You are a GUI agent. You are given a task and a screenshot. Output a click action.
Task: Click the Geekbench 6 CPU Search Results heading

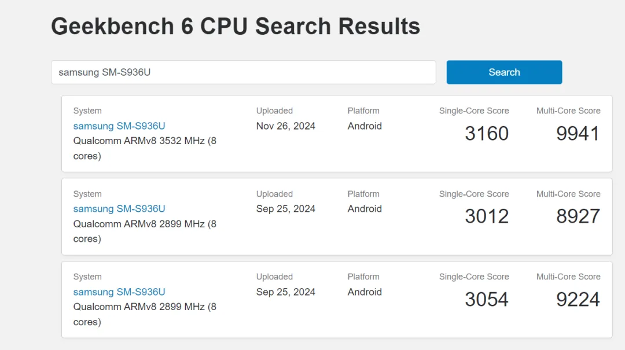(236, 26)
